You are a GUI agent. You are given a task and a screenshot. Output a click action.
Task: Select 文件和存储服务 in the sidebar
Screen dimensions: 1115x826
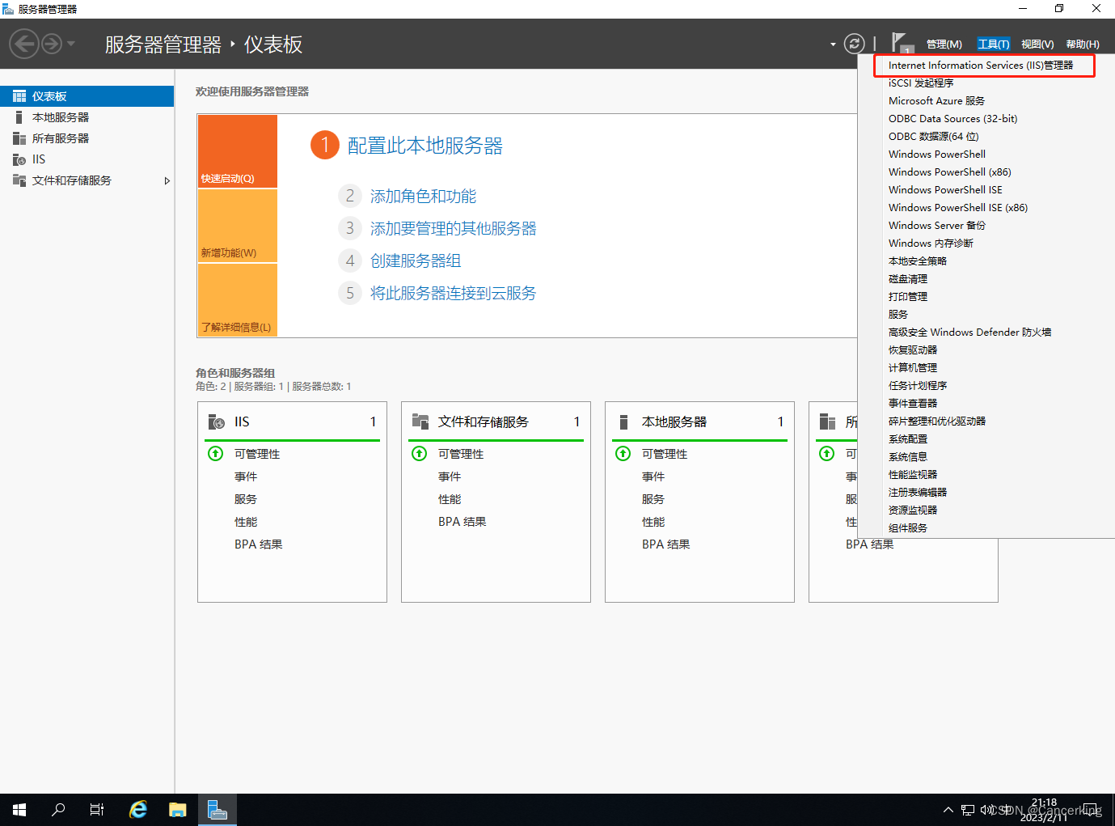click(x=87, y=180)
